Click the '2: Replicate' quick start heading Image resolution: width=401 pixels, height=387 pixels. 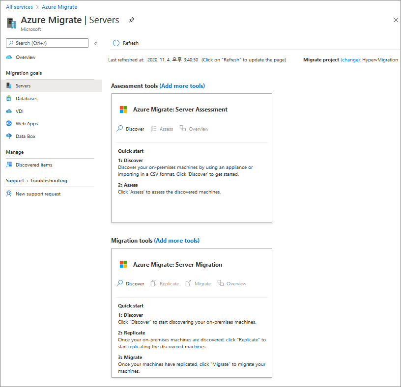pyautogui.click(x=131, y=333)
